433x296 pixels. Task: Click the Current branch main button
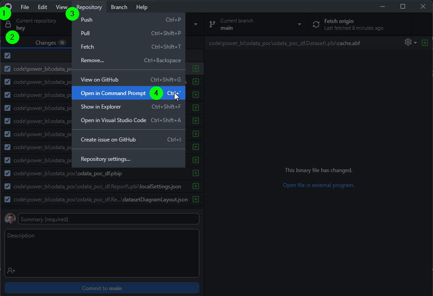pyautogui.click(x=256, y=24)
